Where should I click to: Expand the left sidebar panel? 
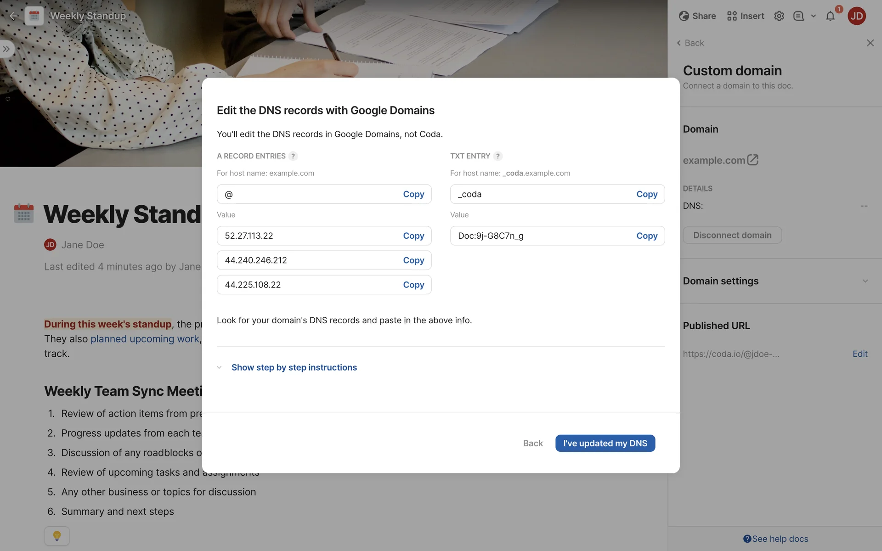pyautogui.click(x=6, y=49)
